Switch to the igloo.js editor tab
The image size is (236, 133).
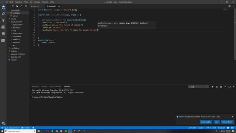[x=37, y=6]
